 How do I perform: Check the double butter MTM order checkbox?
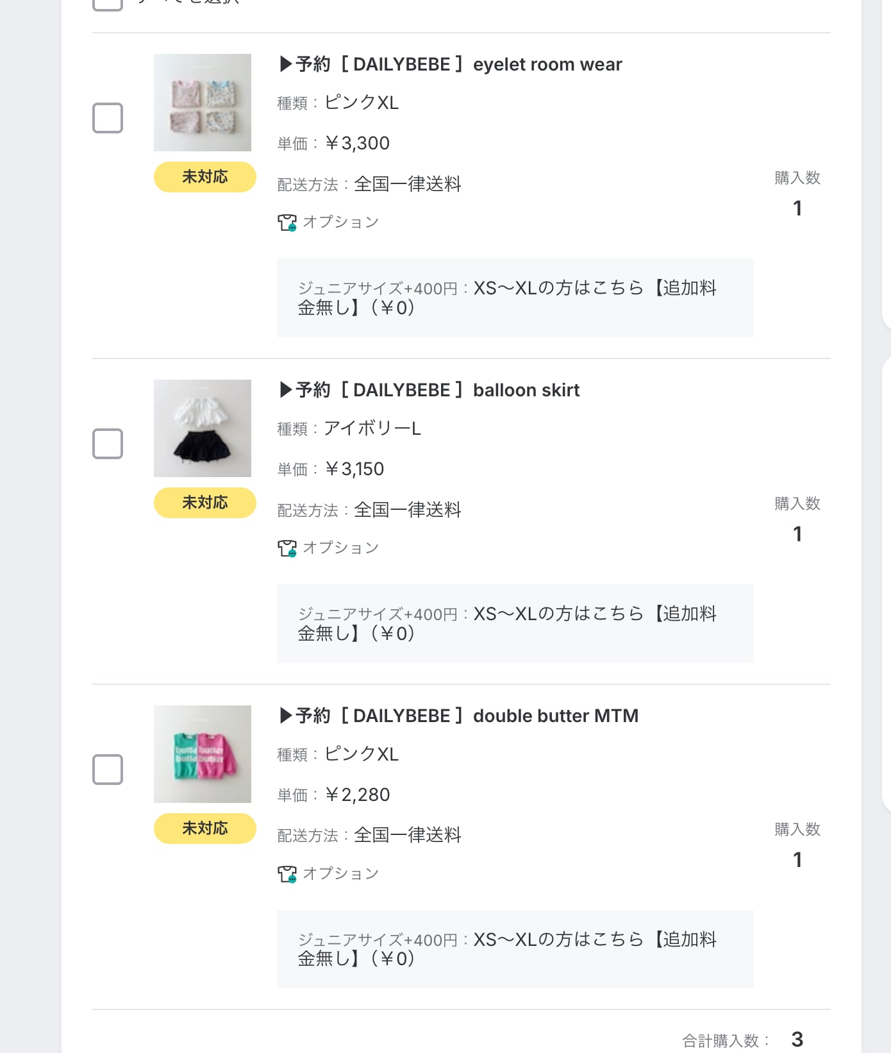[x=108, y=770]
